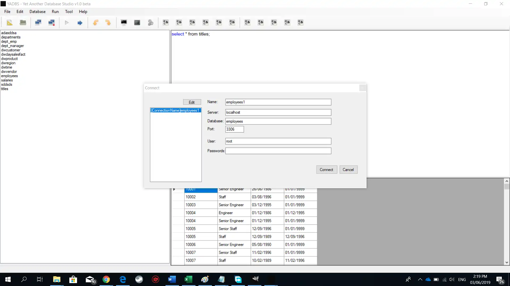Select the dept_manager table in list
510x286 pixels.
[12, 46]
